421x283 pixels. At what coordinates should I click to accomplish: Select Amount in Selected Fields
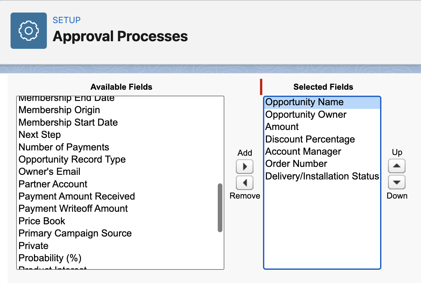pyautogui.click(x=281, y=127)
